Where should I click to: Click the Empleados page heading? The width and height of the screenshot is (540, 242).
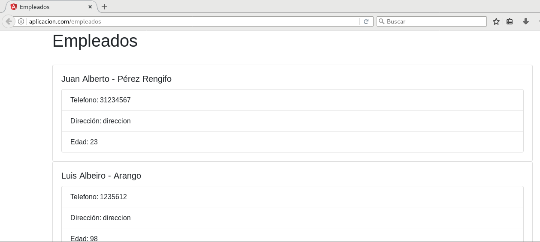click(95, 41)
